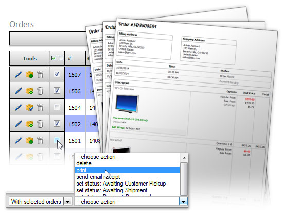Tick the checkbox for order 1504
The image size is (282, 216).
tap(57, 107)
